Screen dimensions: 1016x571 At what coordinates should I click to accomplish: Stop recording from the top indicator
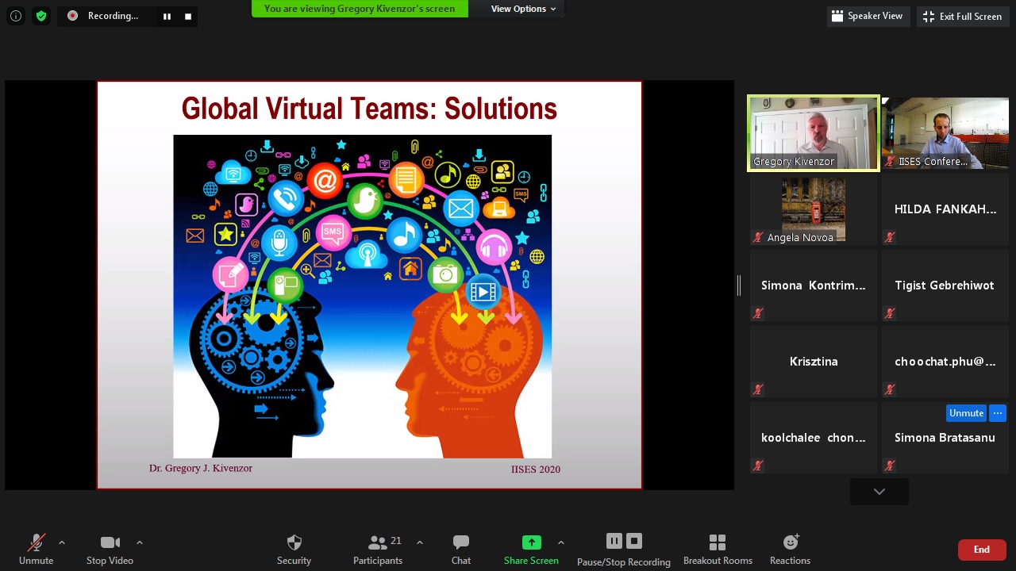click(x=188, y=16)
